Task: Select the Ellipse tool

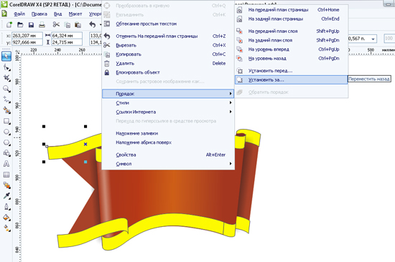Action: (x=6, y=132)
